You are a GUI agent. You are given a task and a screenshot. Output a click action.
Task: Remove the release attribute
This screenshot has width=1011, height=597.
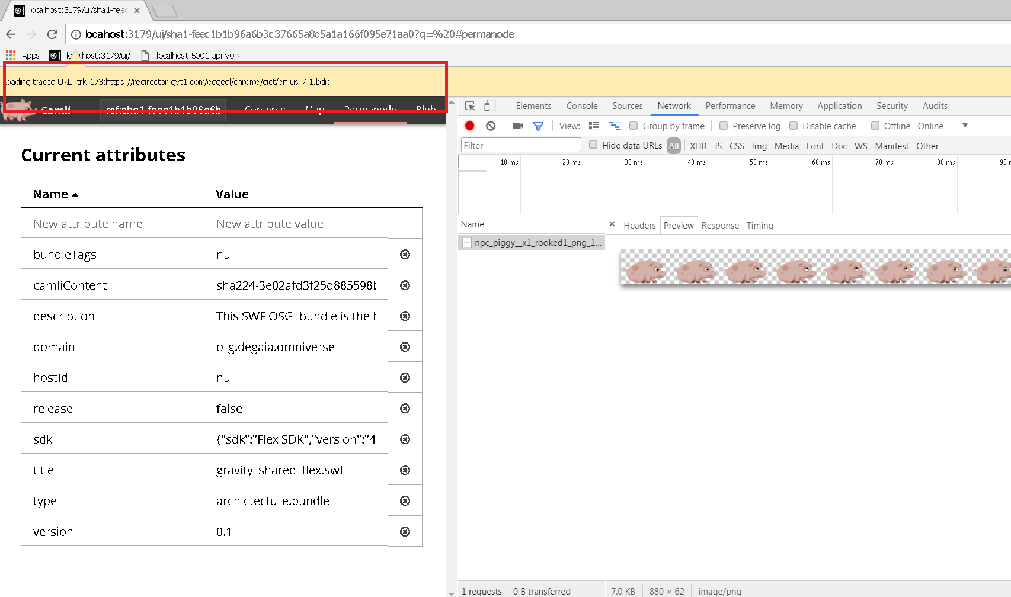(405, 409)
